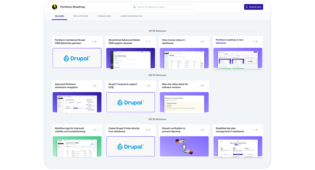Open Pantheon roadmap is now self-serve link

click(x=230, y=41)
